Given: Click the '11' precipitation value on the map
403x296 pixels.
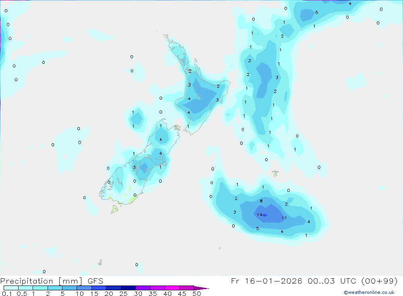Looking at the screenshot, I should click(x=284, y=218).
